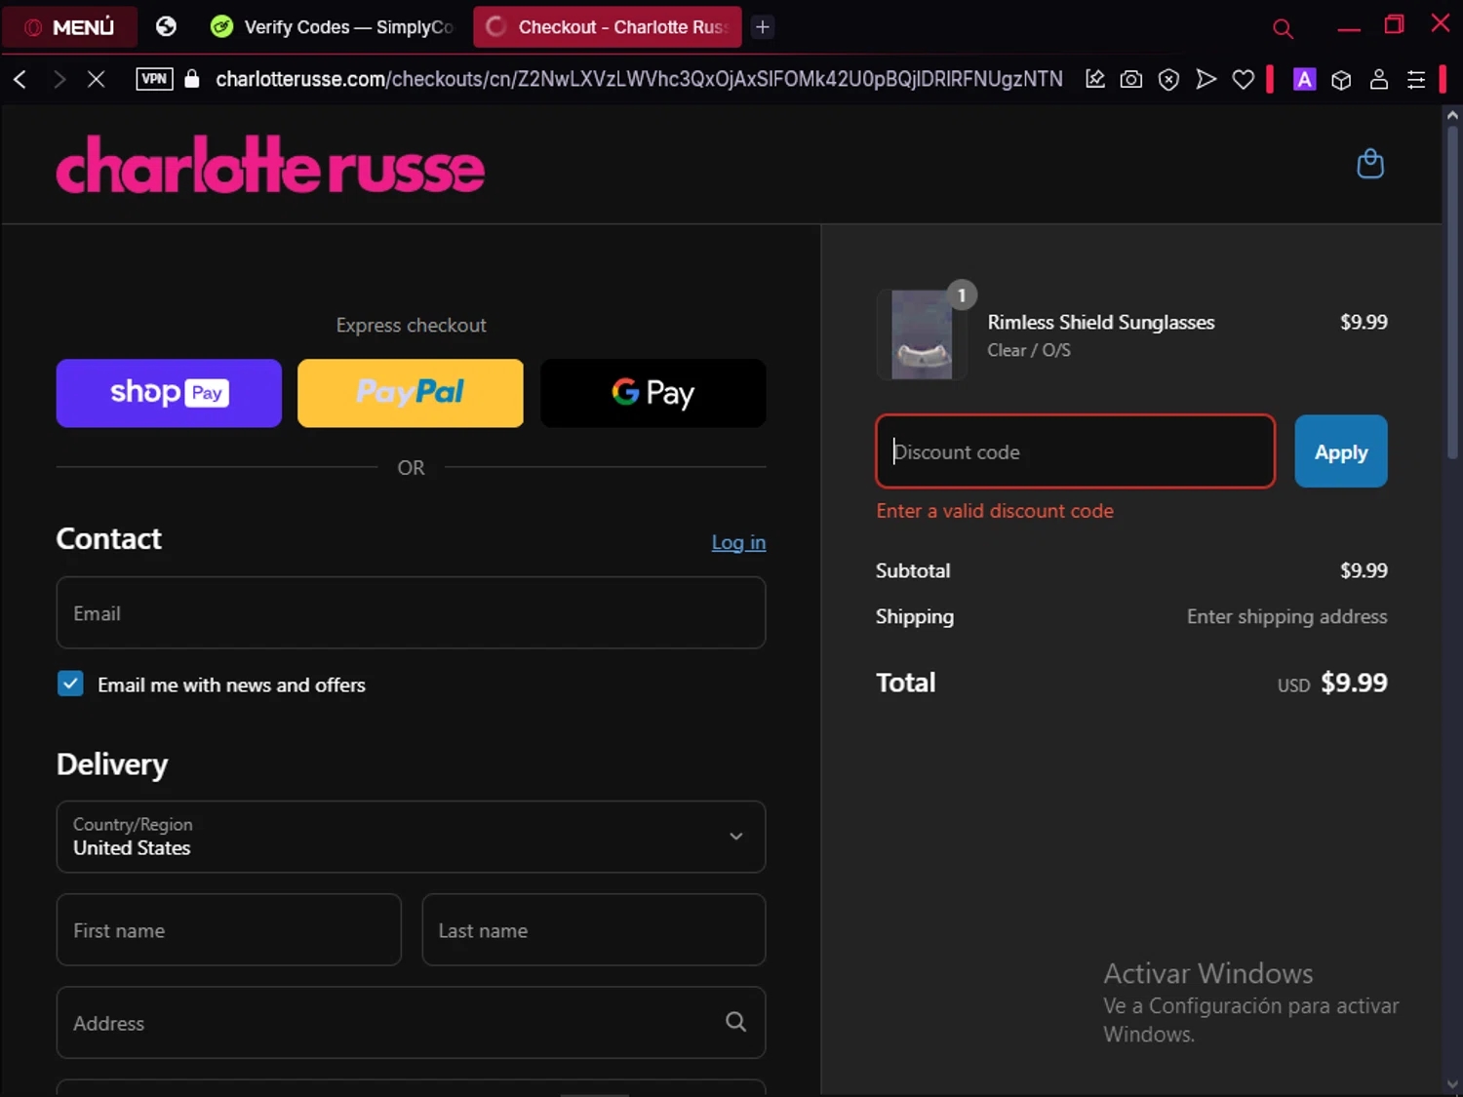Go back to the previous page
The image size is (1463, 1097).
(20, 79)
